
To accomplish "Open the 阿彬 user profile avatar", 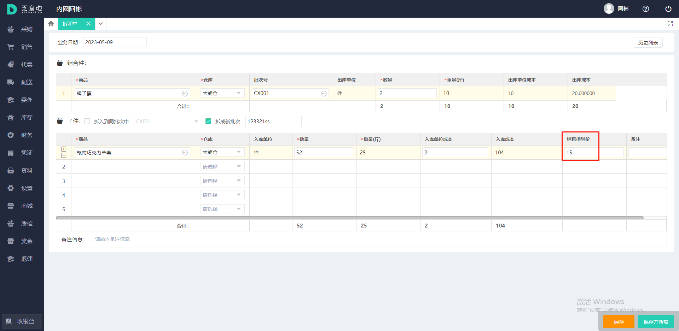I will [609, 8].
